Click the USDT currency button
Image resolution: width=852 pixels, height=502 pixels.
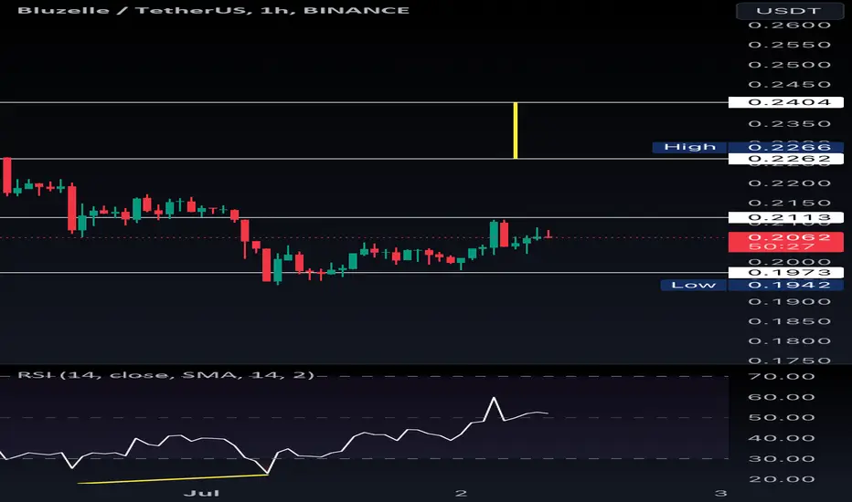tap(789, 11)
